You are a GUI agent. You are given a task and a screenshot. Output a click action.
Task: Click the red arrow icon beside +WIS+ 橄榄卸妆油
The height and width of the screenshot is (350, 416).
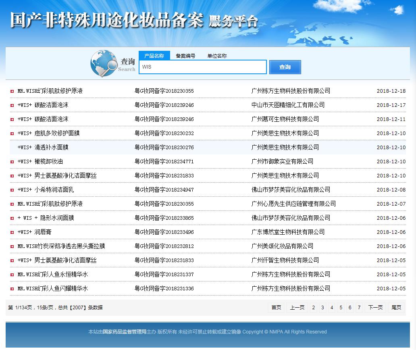[12, 161]
